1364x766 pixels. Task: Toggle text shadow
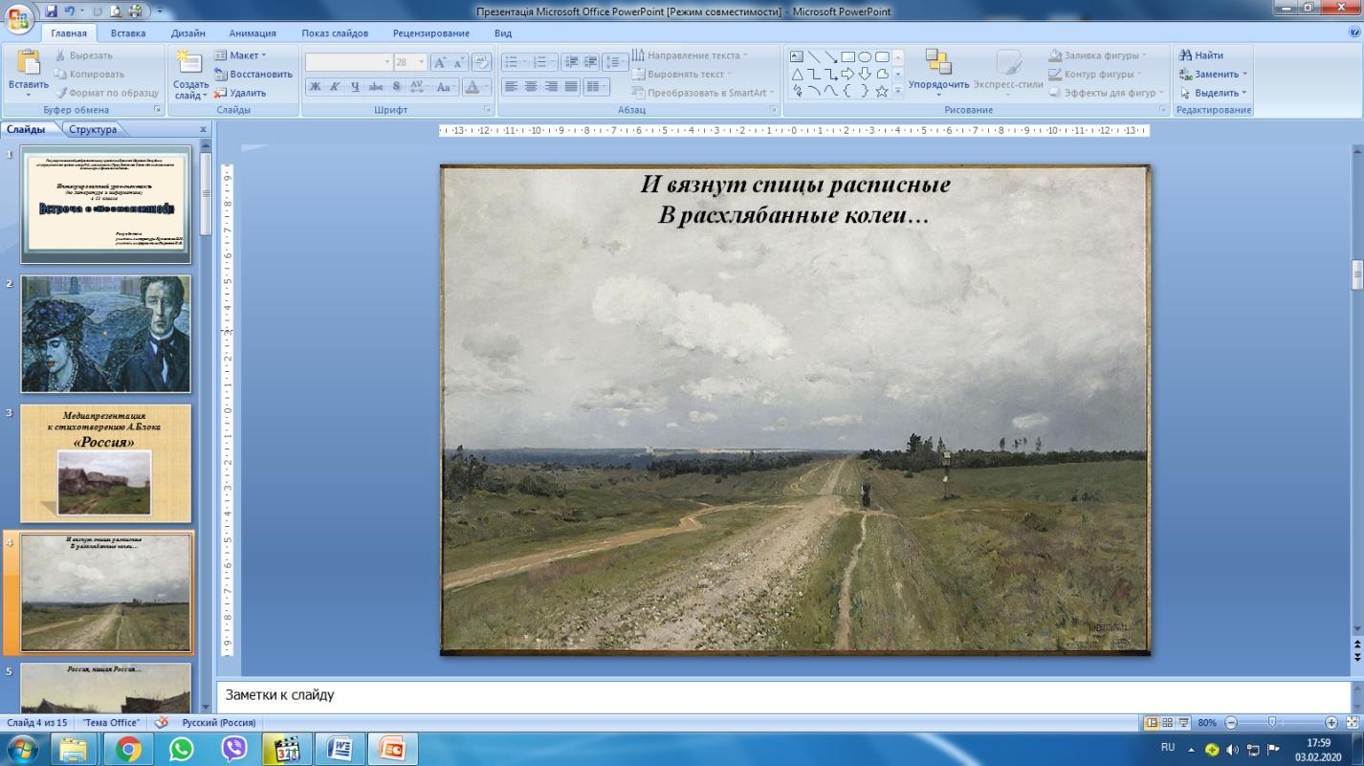[x=396, y=87]
